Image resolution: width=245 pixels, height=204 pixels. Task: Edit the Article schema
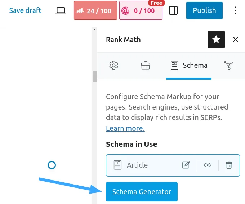(186, 165)
